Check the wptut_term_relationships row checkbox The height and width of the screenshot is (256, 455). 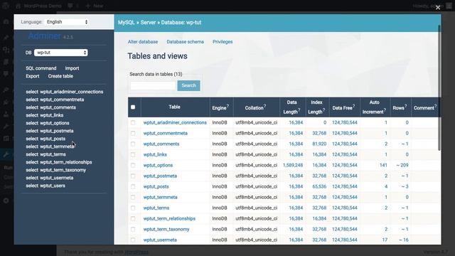pyautogui.click(x=133, y=218)
